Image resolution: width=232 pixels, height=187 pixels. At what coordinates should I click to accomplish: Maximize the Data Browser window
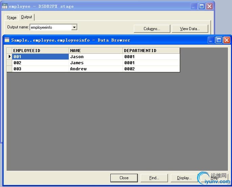click(x=219, y=40)
